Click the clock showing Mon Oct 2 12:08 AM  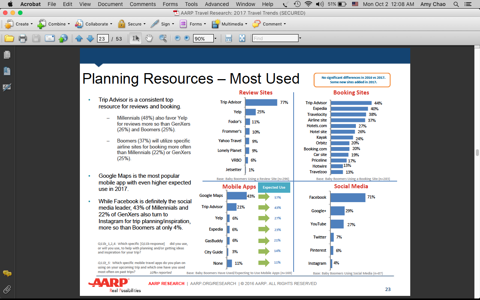tap(388, 4)
